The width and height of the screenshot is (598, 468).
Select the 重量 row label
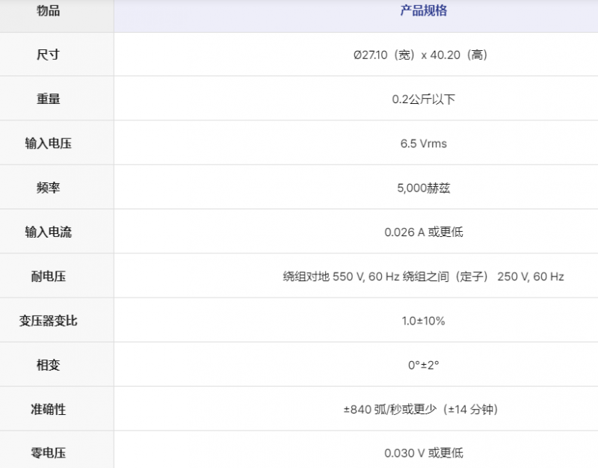(x=48, y=99)
